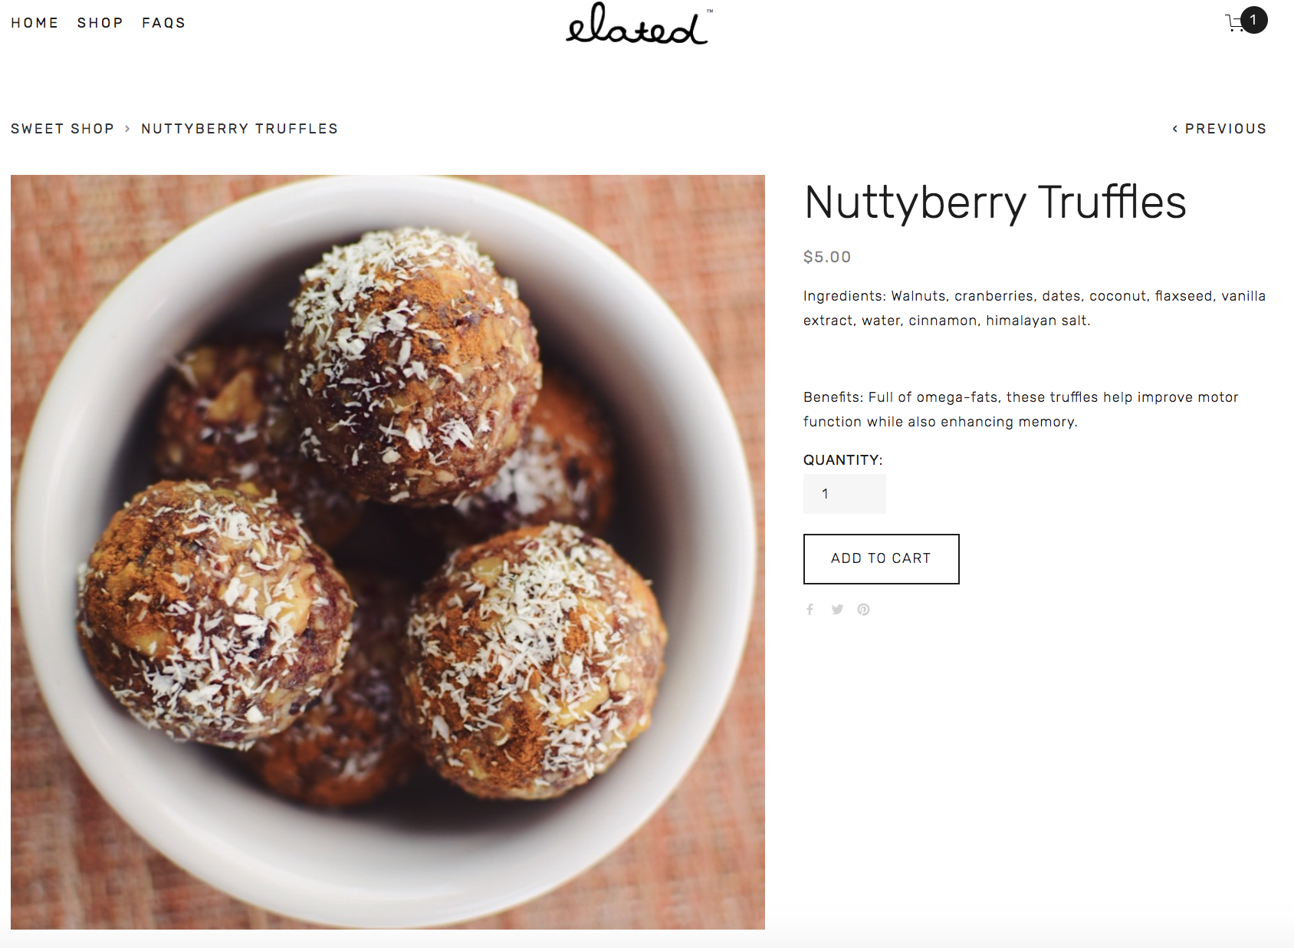Share product on Facebook
The height and width of the screenshot is (948, 1294).
[x=810, y=610]
